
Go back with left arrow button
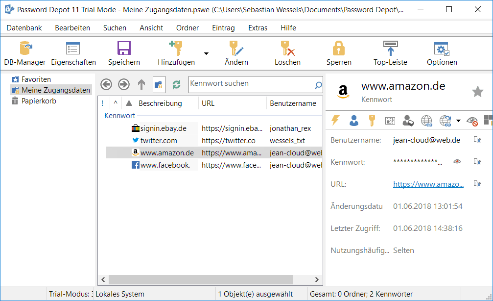point(106,84)
